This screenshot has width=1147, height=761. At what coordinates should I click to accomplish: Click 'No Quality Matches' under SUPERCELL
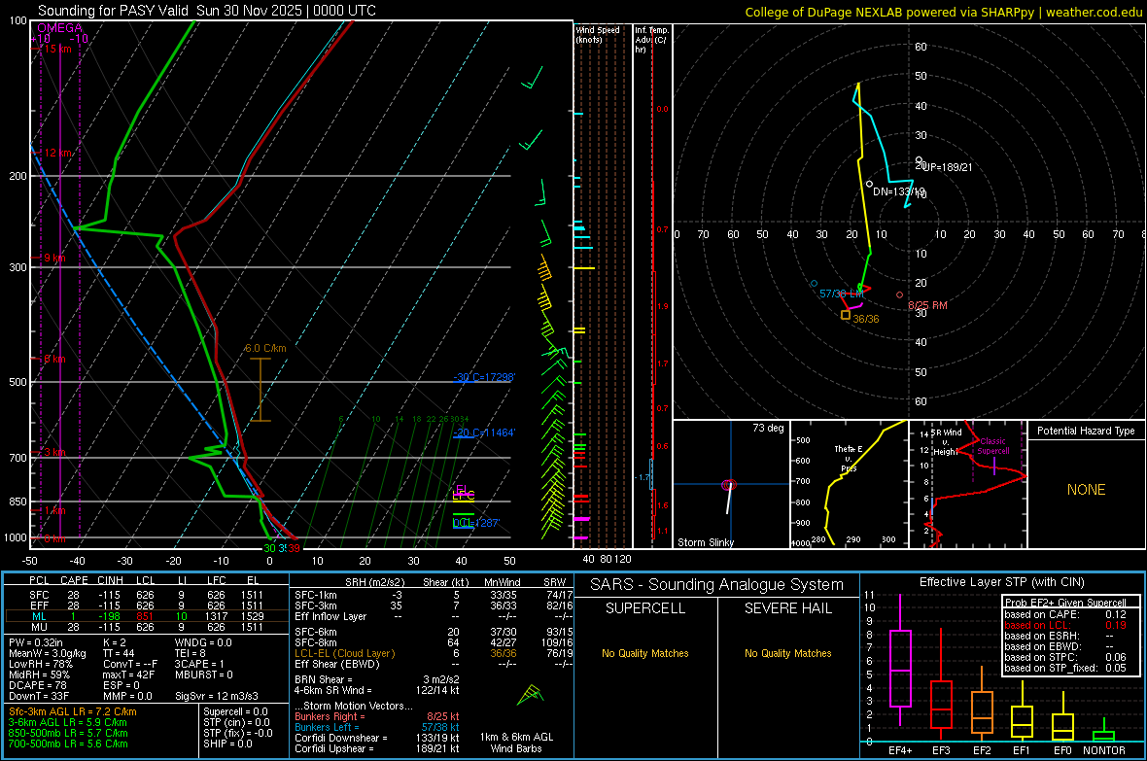[x=645, y=653]
